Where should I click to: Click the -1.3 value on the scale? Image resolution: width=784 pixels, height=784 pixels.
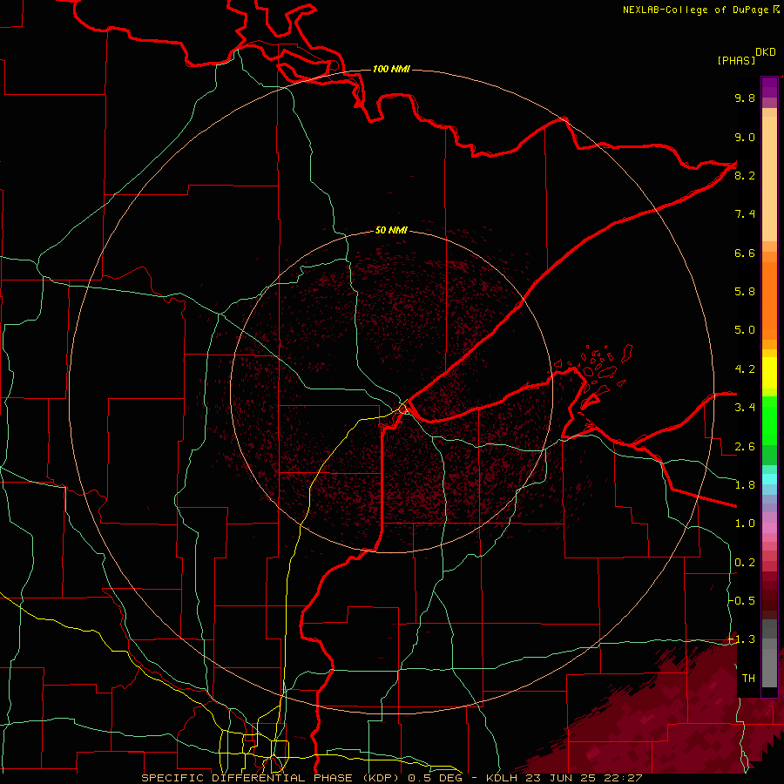point(742,639)
